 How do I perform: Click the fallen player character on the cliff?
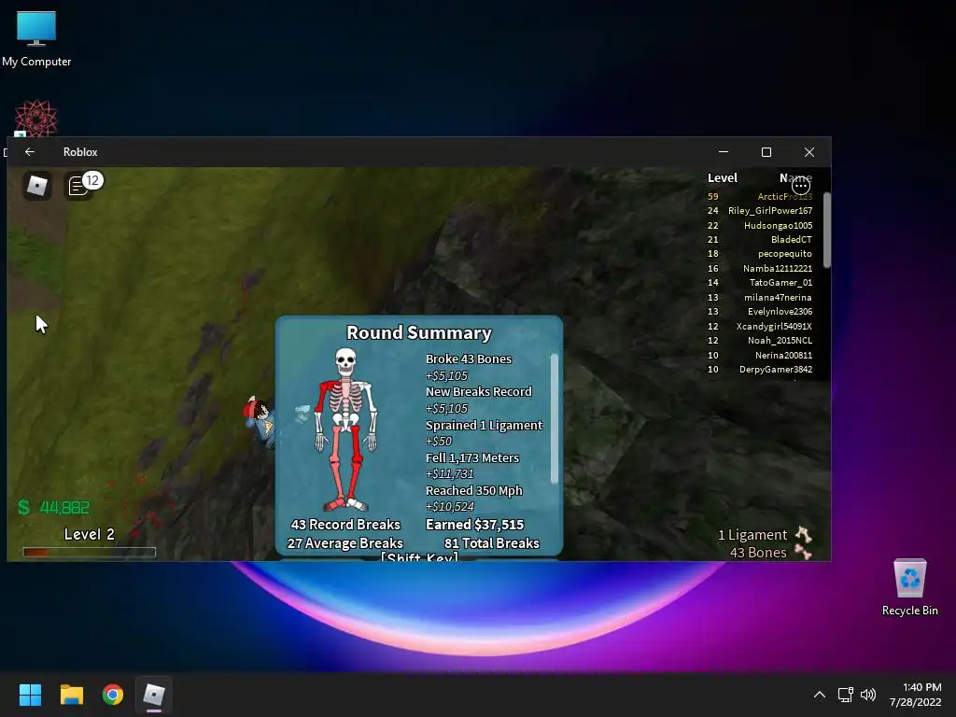[260, 421]
